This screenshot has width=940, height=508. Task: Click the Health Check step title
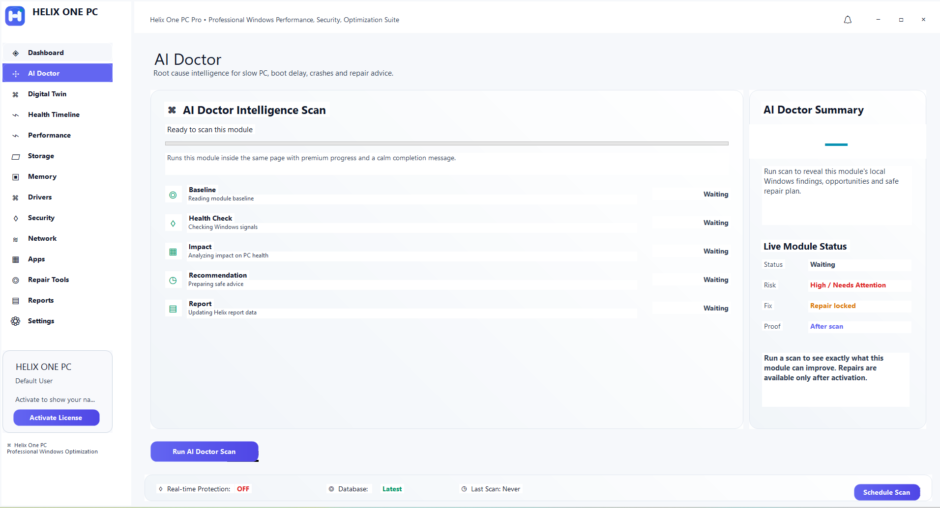point(210,218)
